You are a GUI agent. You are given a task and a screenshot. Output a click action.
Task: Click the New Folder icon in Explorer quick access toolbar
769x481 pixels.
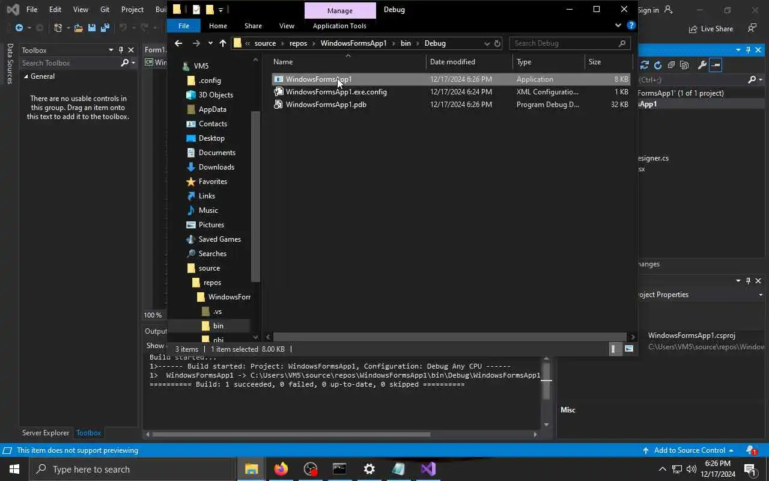coord(210,10)
